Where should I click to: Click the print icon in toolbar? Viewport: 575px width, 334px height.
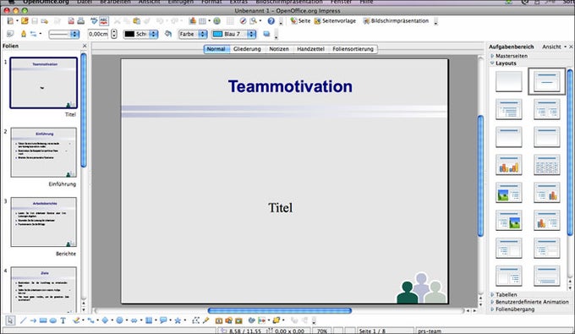[81, 21]
